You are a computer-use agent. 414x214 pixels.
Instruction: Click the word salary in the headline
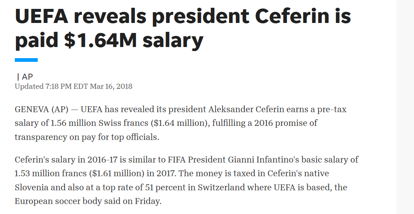(x=173, y=41)
